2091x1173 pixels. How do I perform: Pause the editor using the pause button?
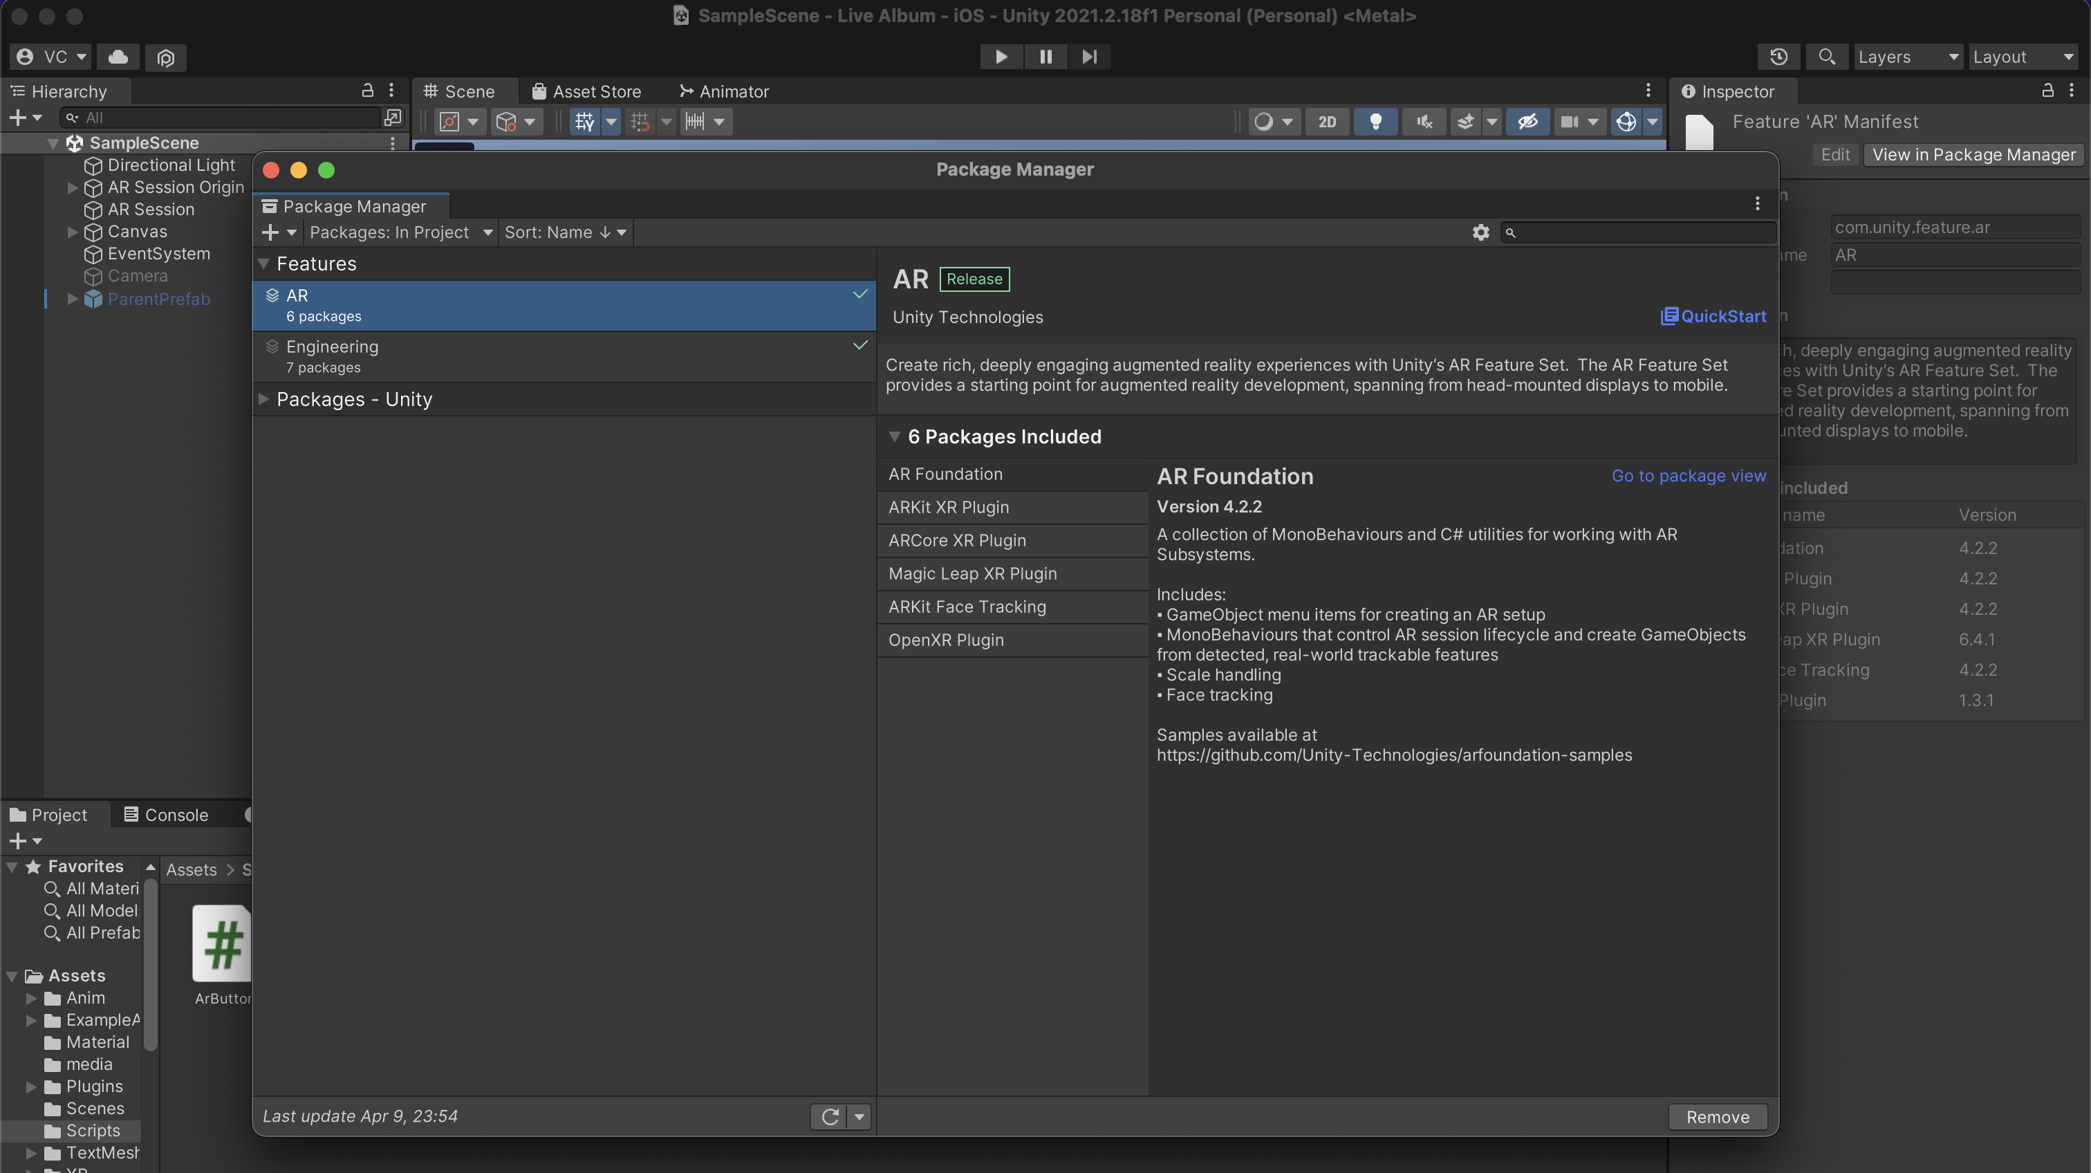pos(1045,57)
